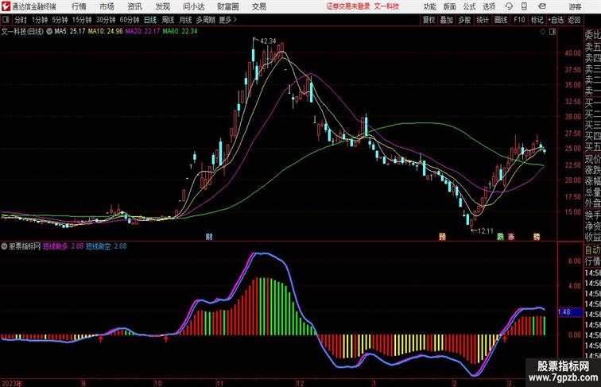Viewport: 601px width, 387px height.
Task: Expand main chart indicator dropdown beside 文一科技(日线)
Action: tap(49, 32)
